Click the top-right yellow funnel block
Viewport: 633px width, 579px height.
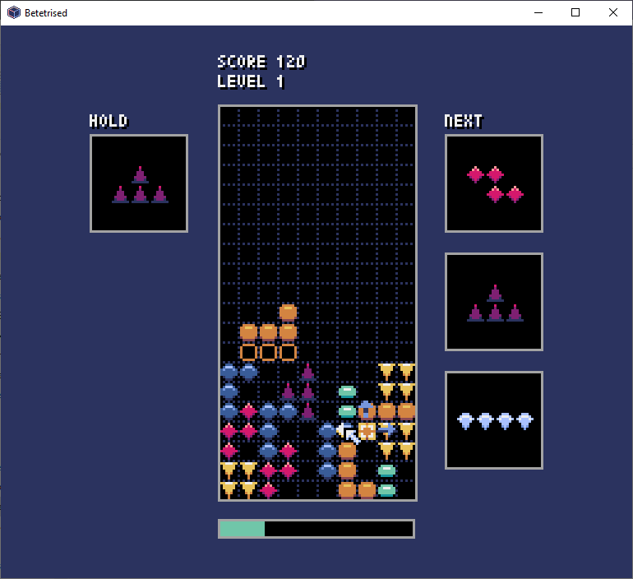coord(407,372)
